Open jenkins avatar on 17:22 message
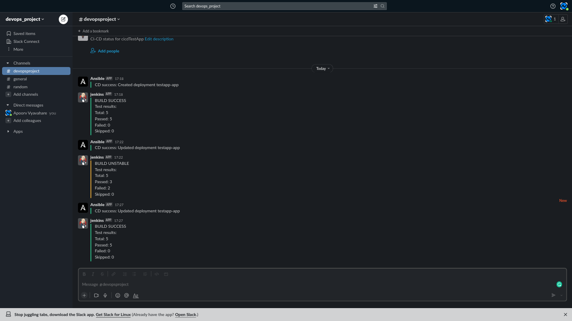The width and height of the screenshot is (572, 321). [83, 160]
